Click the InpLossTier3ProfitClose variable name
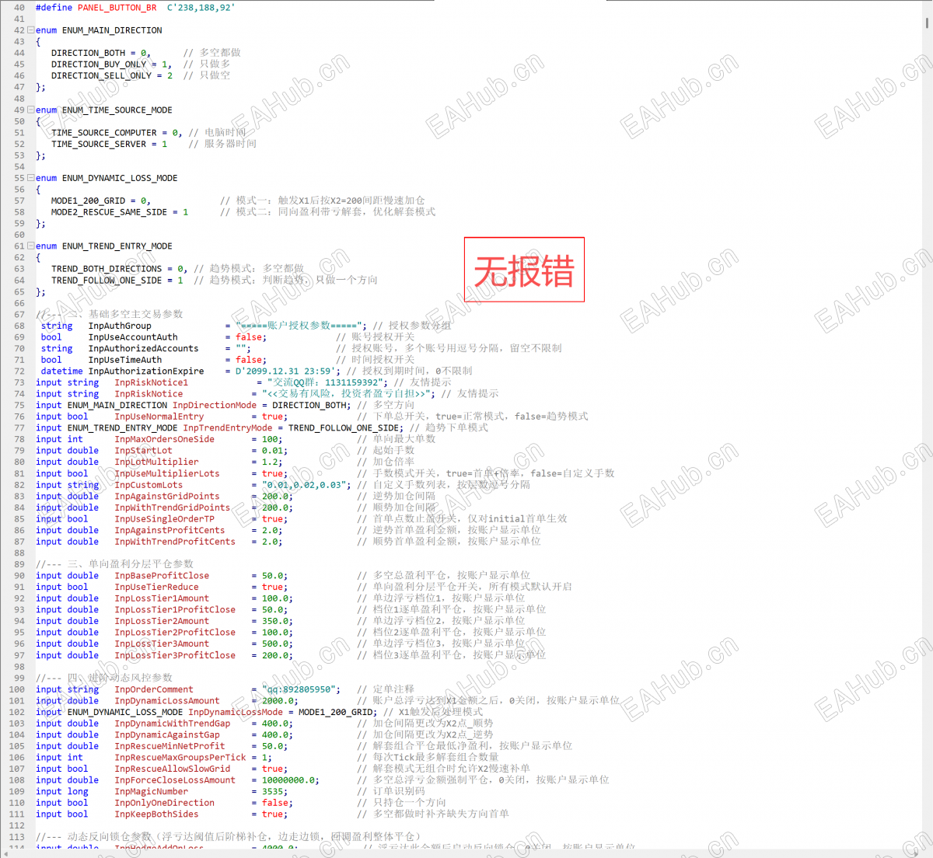This screenshot has width=933, height=858. (x=175, y=655)
